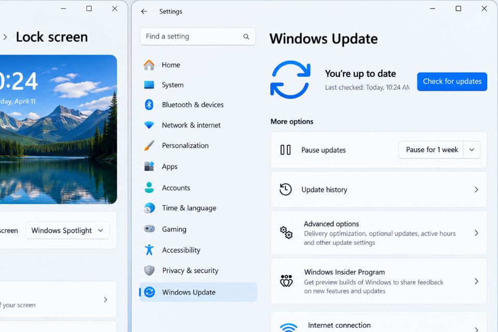Go back with the Settings back arrow
This screenshot has height=332, width=498.
[144, 11]
